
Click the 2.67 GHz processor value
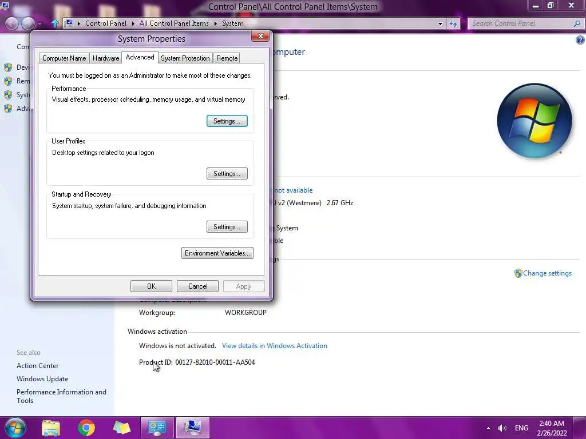tap(340, 203)
